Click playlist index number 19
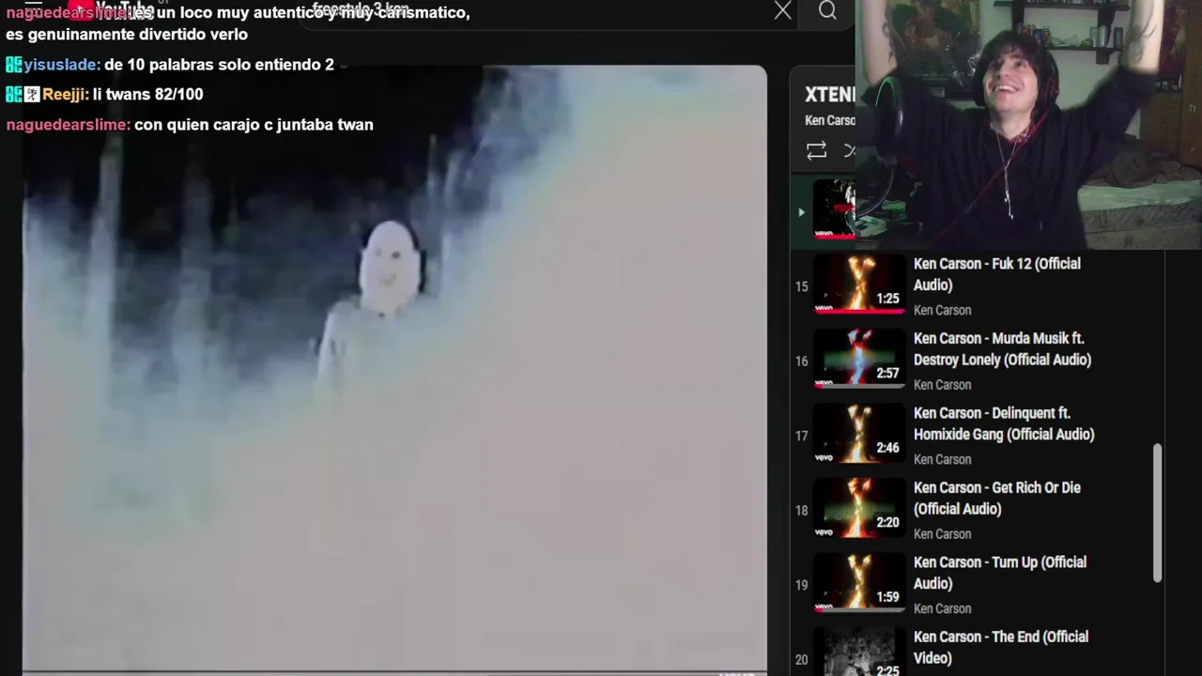Viewport: 1202px width, 676px height. tap(801, 585)
